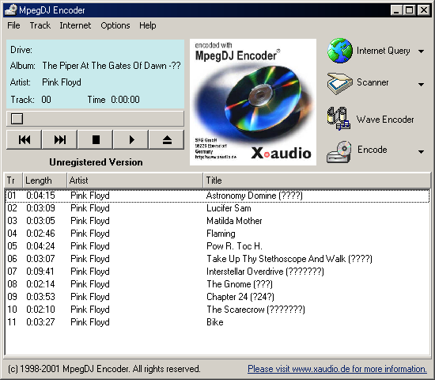Open the Help menu
The height and width of the screenshot is (380, 435).
click(148, 25)
